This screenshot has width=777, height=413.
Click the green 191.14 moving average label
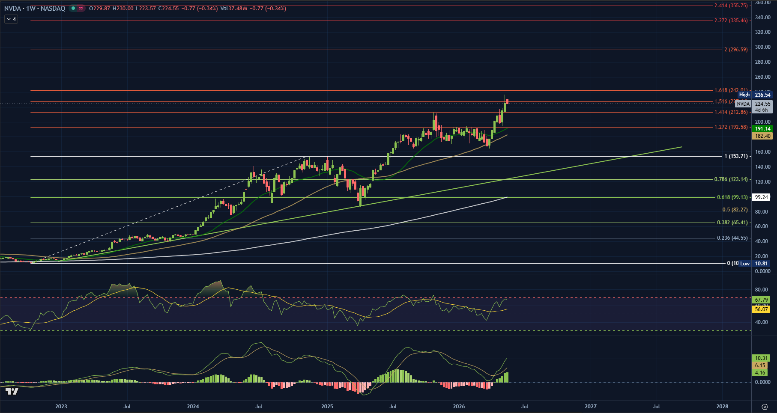(x=762, y=128)
